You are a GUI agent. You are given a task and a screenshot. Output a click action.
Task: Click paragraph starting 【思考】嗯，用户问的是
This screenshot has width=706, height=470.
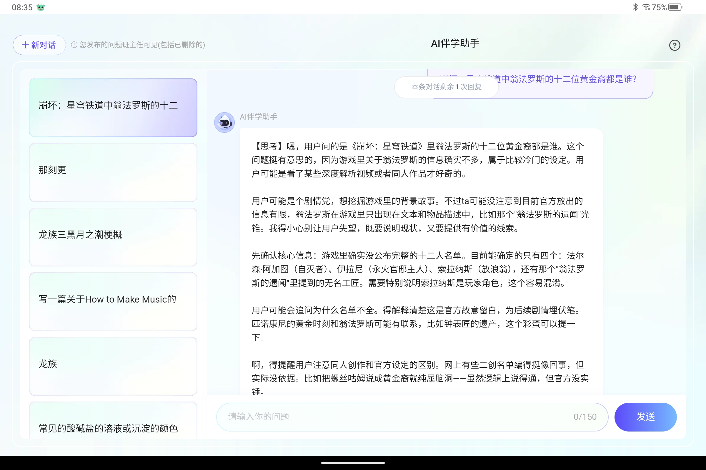click(x=418, y=160)
